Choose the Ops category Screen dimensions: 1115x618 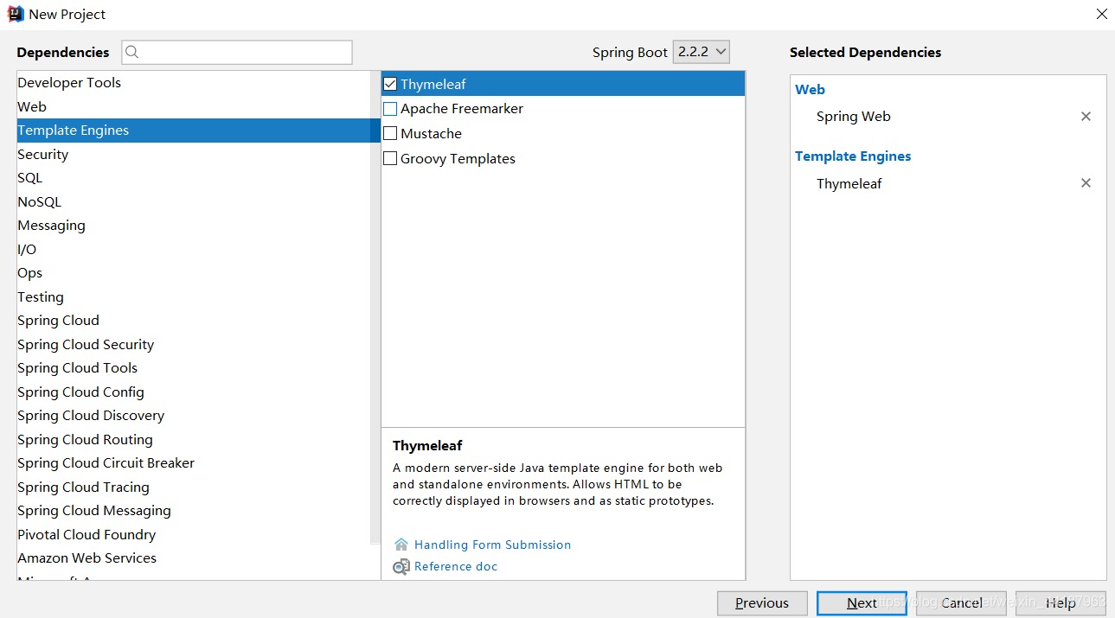pyautogui.click(x=195, y=273)
